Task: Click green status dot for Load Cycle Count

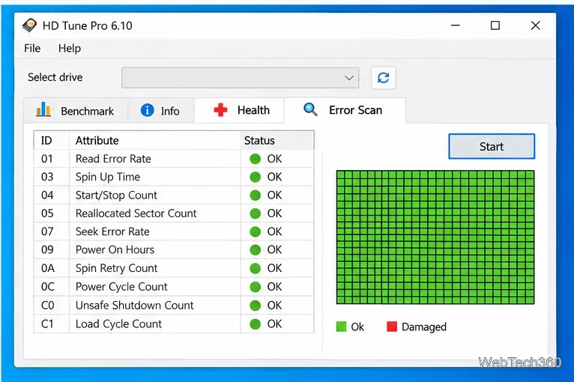Action: 255,324
